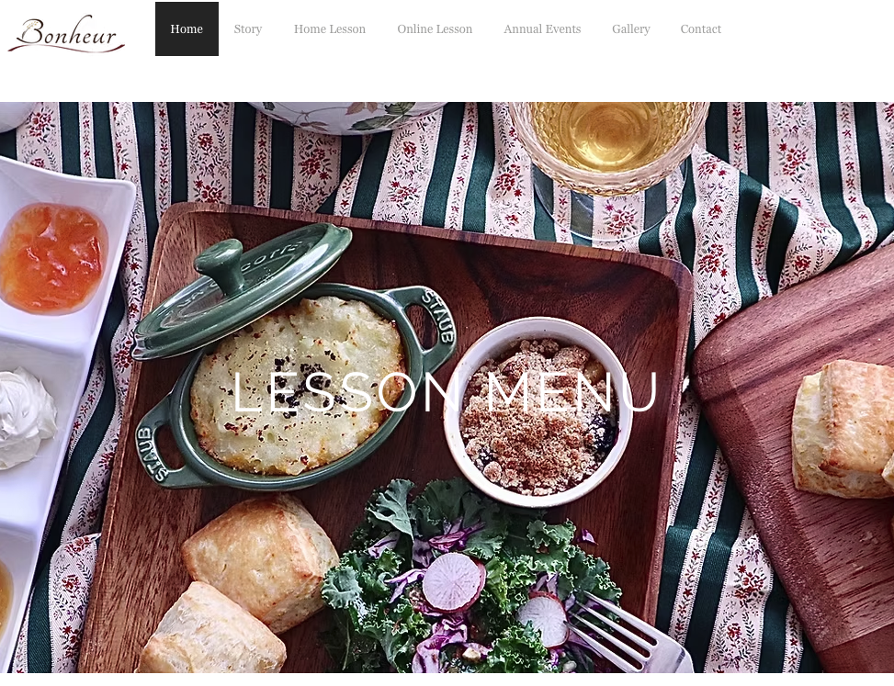The height and width of the screenshot is (686, 894).
Task: Click the LESSON MENU banner text
Action: pos(446,392)
